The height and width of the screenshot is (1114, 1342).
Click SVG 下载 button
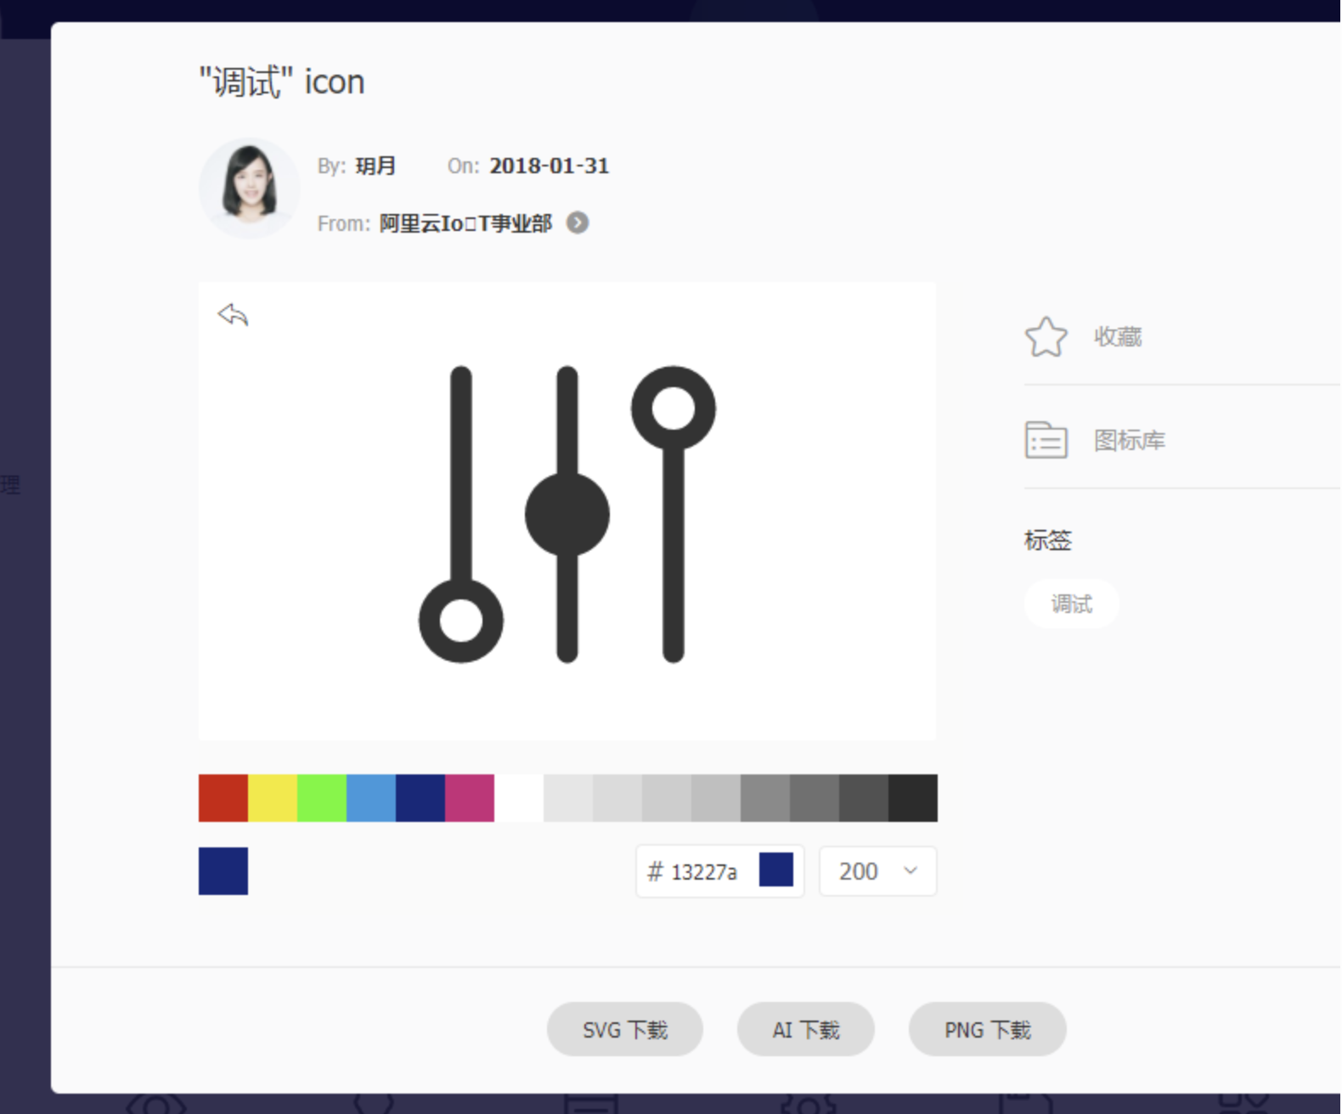[x=625, y=1029]
